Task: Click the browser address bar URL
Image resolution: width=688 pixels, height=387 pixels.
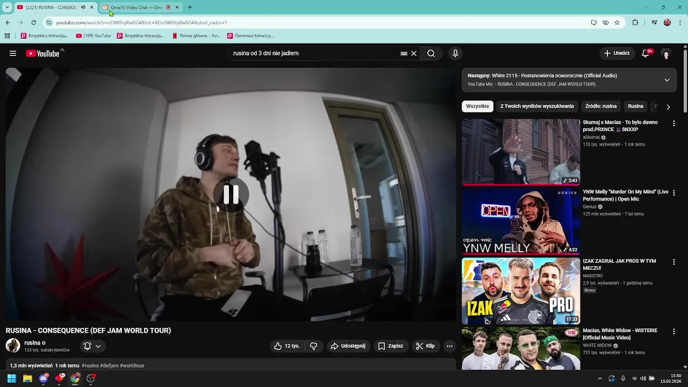Action: pos(141,23)
